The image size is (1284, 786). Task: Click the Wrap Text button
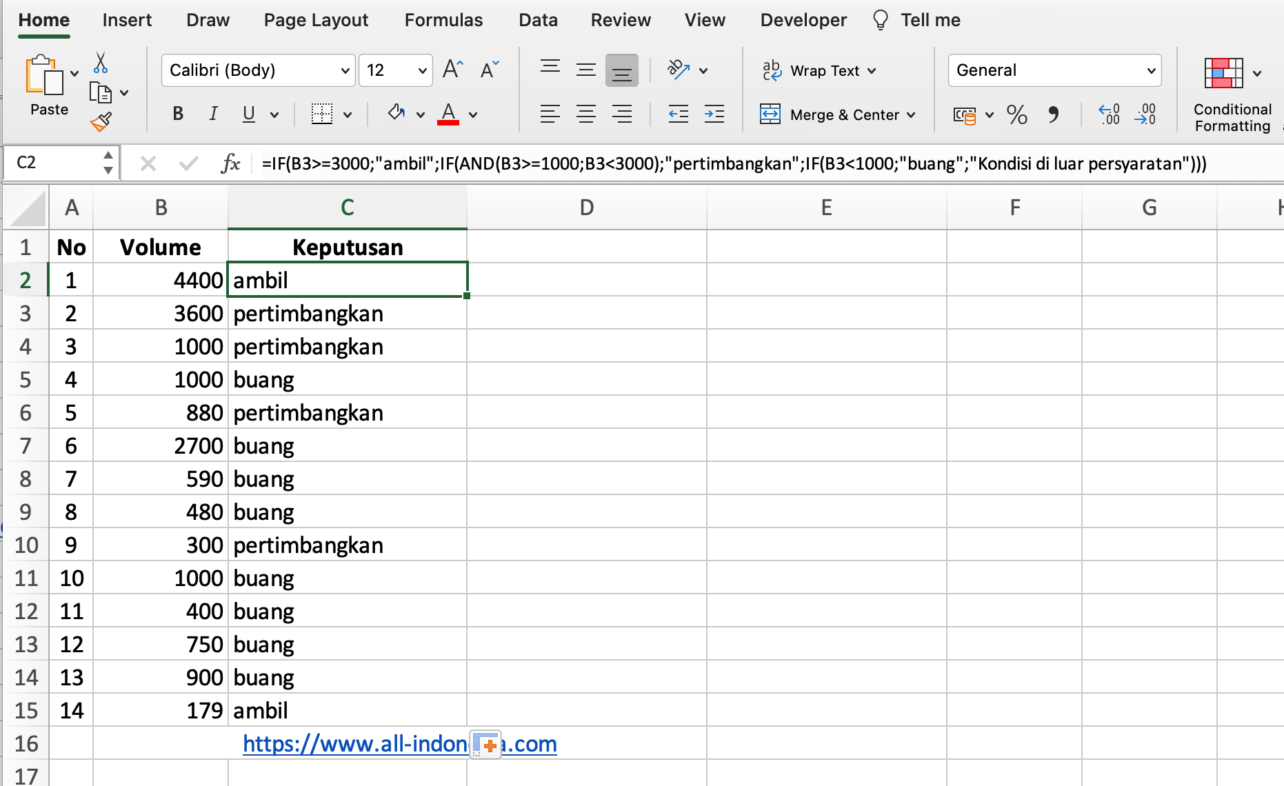pyautogui.click(x=819, y=70)
